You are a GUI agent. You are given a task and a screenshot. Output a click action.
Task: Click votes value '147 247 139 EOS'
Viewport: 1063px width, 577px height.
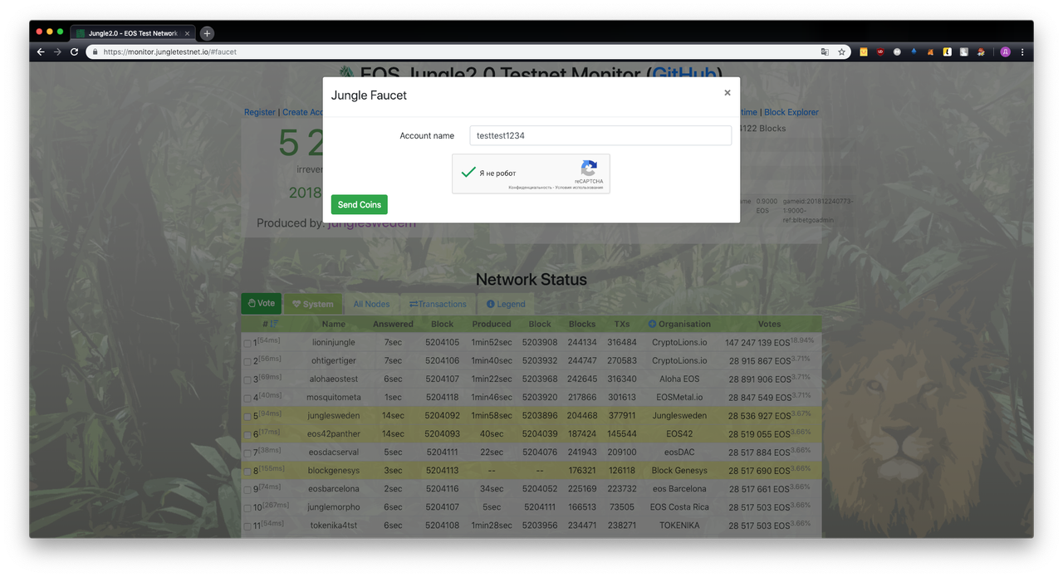pos(757,342)
